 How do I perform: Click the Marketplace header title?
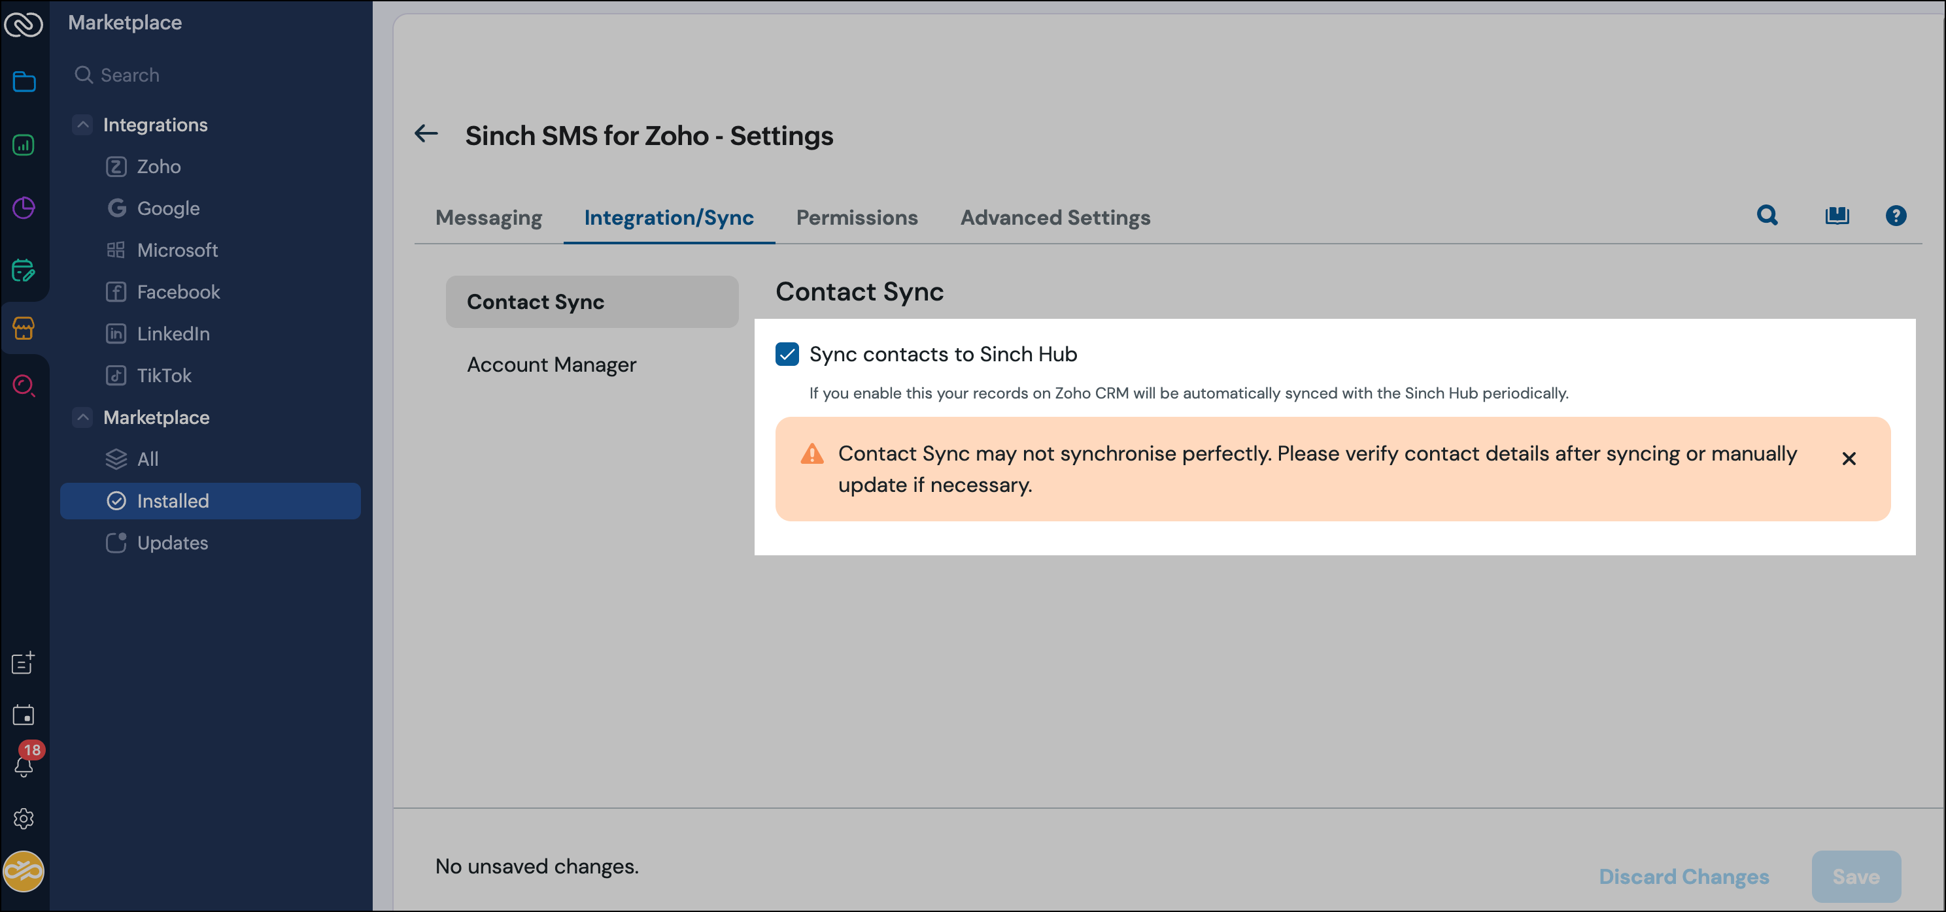pos(125,22)
